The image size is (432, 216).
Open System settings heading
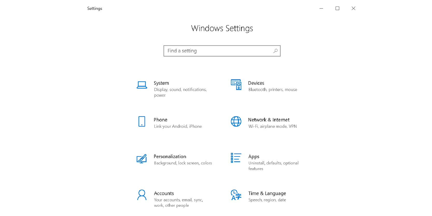[161, 83]
